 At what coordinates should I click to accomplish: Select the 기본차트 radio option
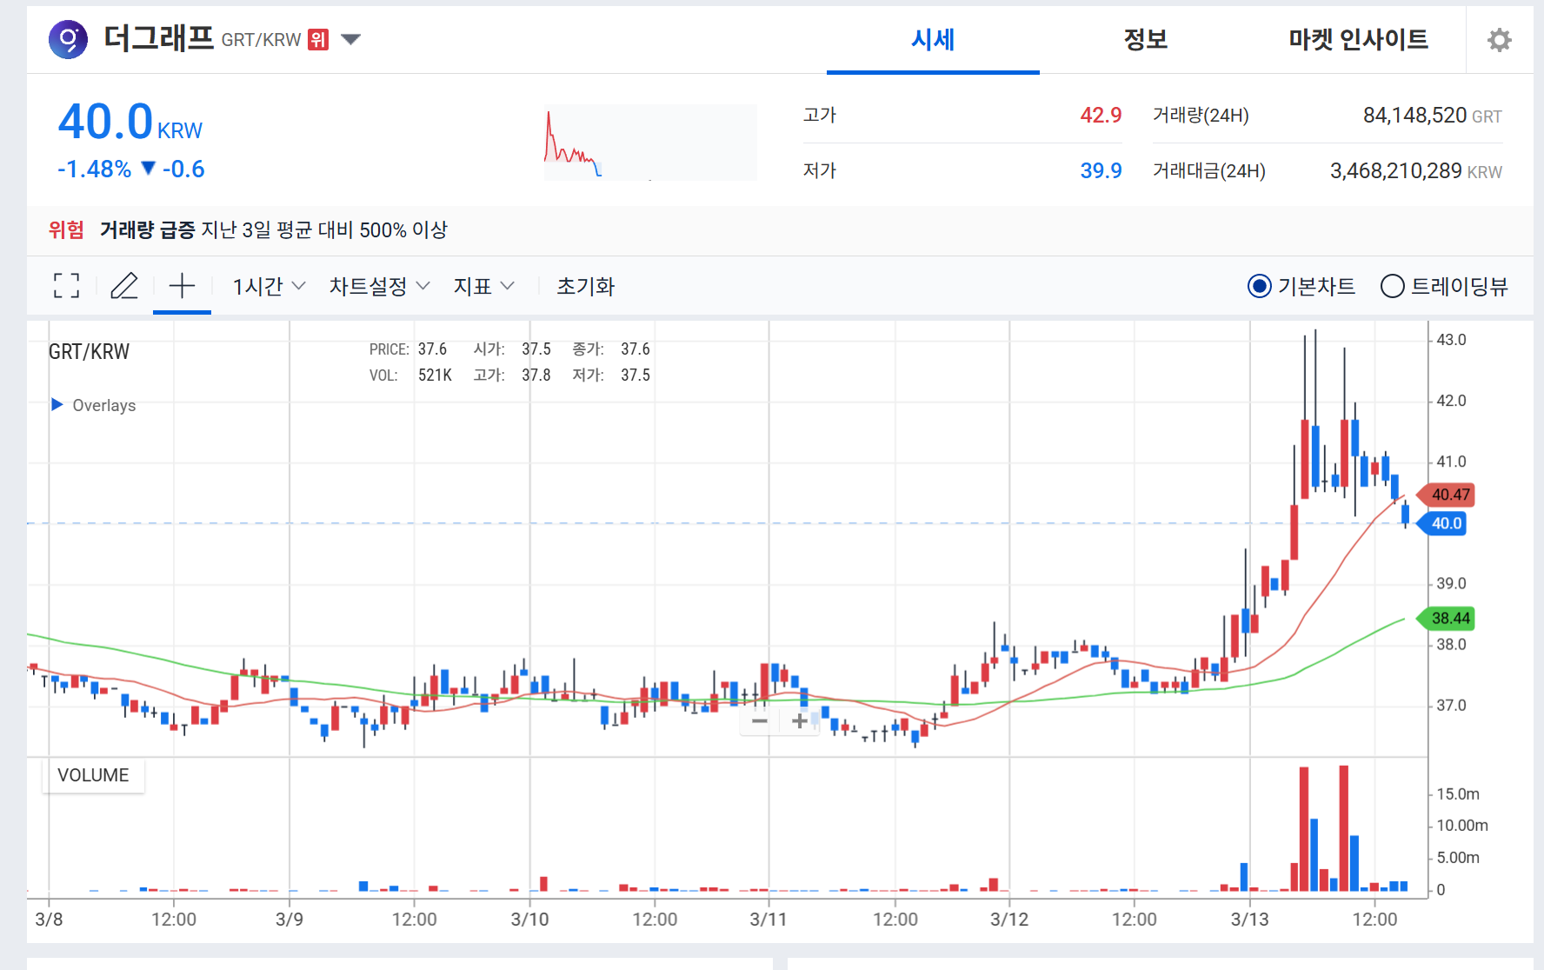pos(1259,286)
